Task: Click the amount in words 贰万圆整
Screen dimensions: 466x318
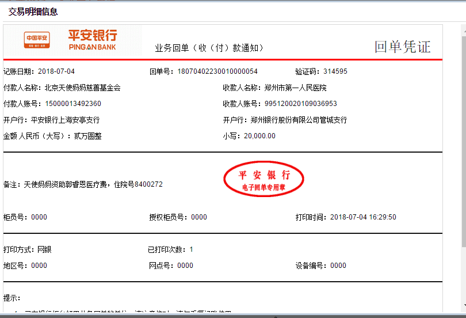Action: pos(88,136)
